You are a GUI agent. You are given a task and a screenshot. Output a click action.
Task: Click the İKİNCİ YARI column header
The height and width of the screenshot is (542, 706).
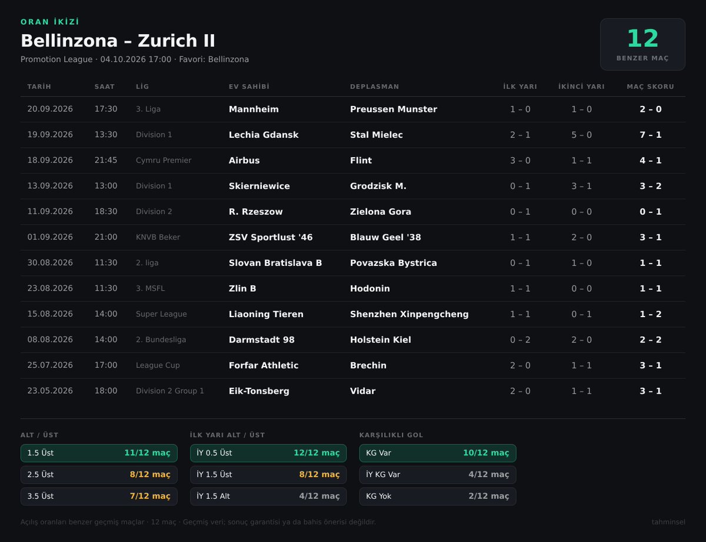[x=581, y=87]
